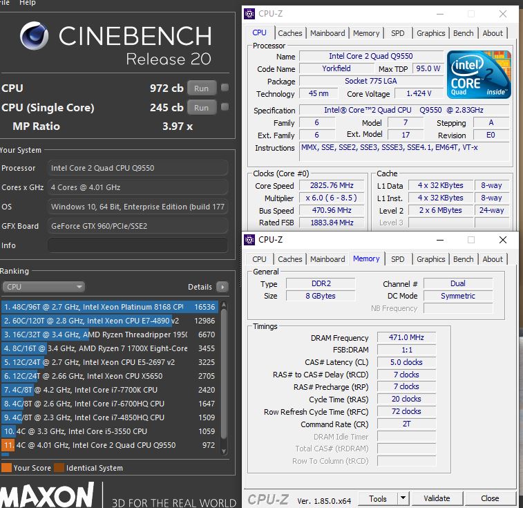This screenshot has width=523, height=508.
Task: Click the Tools button in CPU-Z
Action: coord(378,498)
